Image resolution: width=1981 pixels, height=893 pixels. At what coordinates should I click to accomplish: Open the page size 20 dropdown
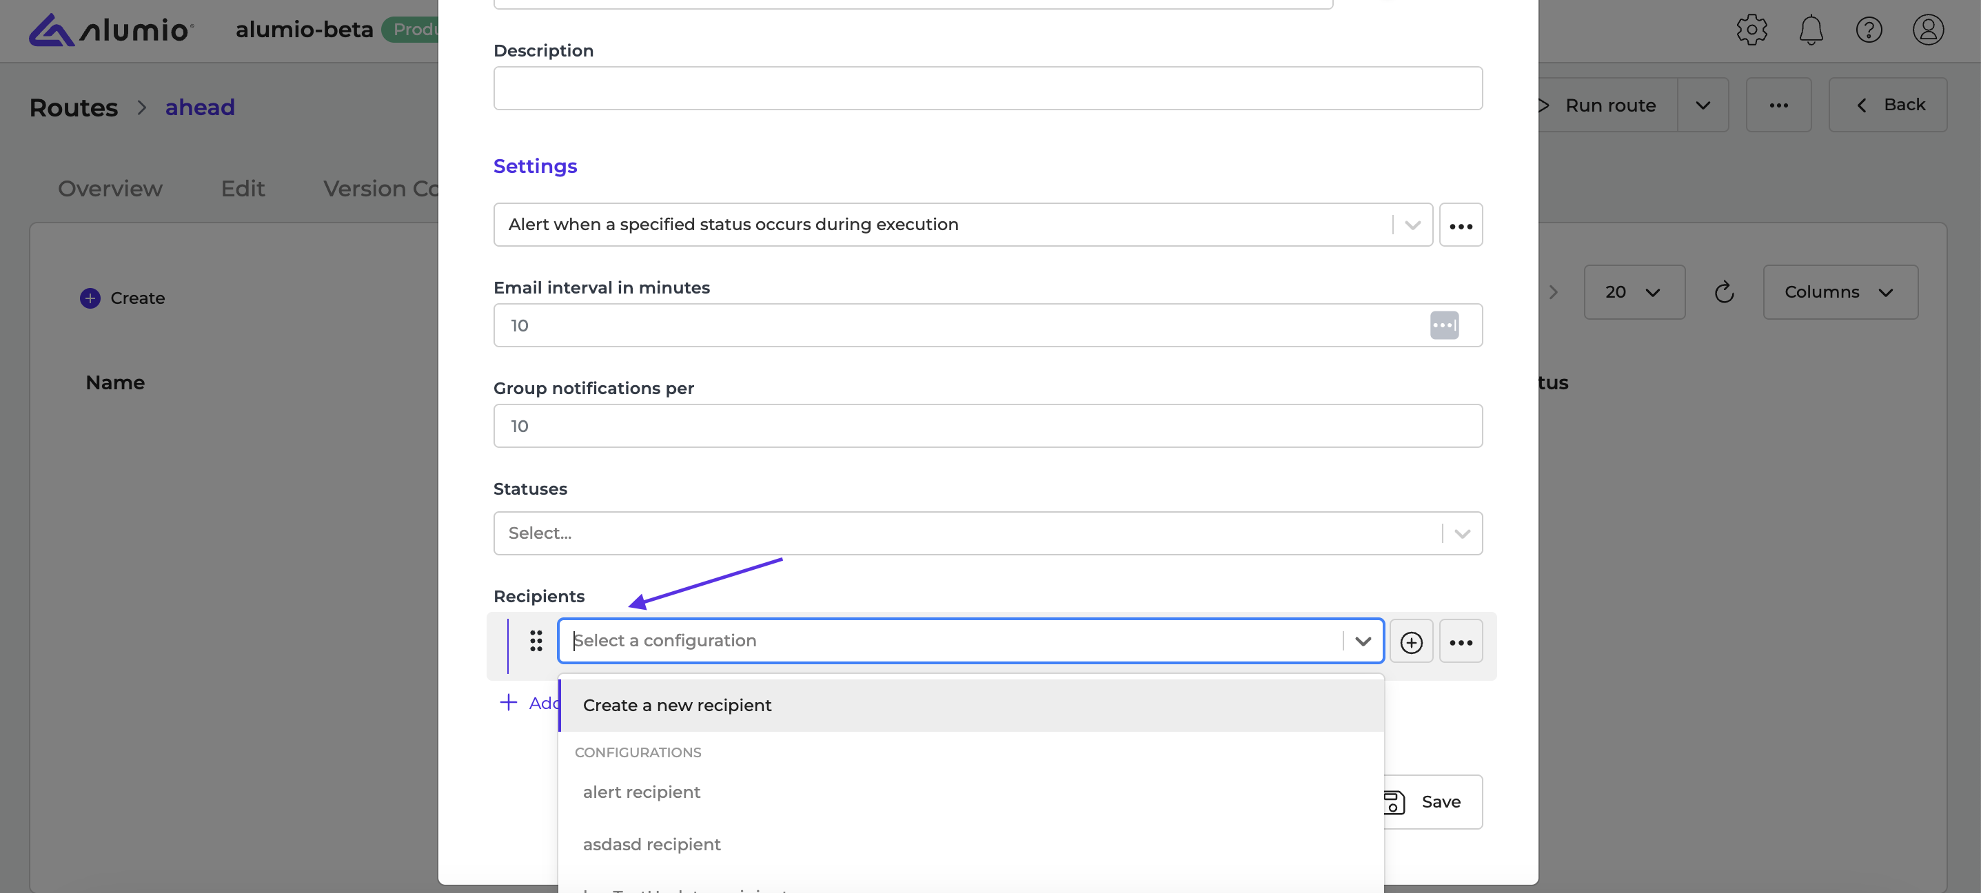(1634, 292)
